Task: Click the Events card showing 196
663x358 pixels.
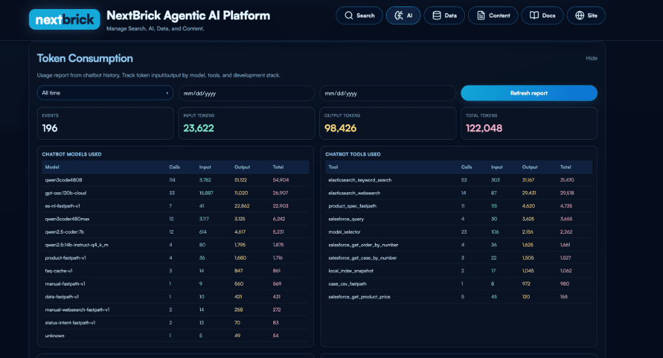Action: (105, 124)
